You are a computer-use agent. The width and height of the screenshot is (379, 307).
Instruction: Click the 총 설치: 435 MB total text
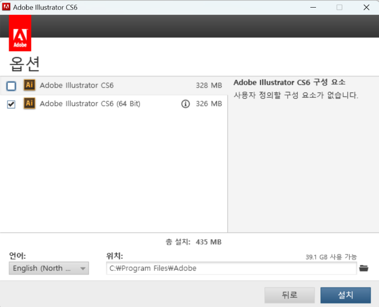(194, 242)
